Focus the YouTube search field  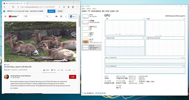(34, 16)
